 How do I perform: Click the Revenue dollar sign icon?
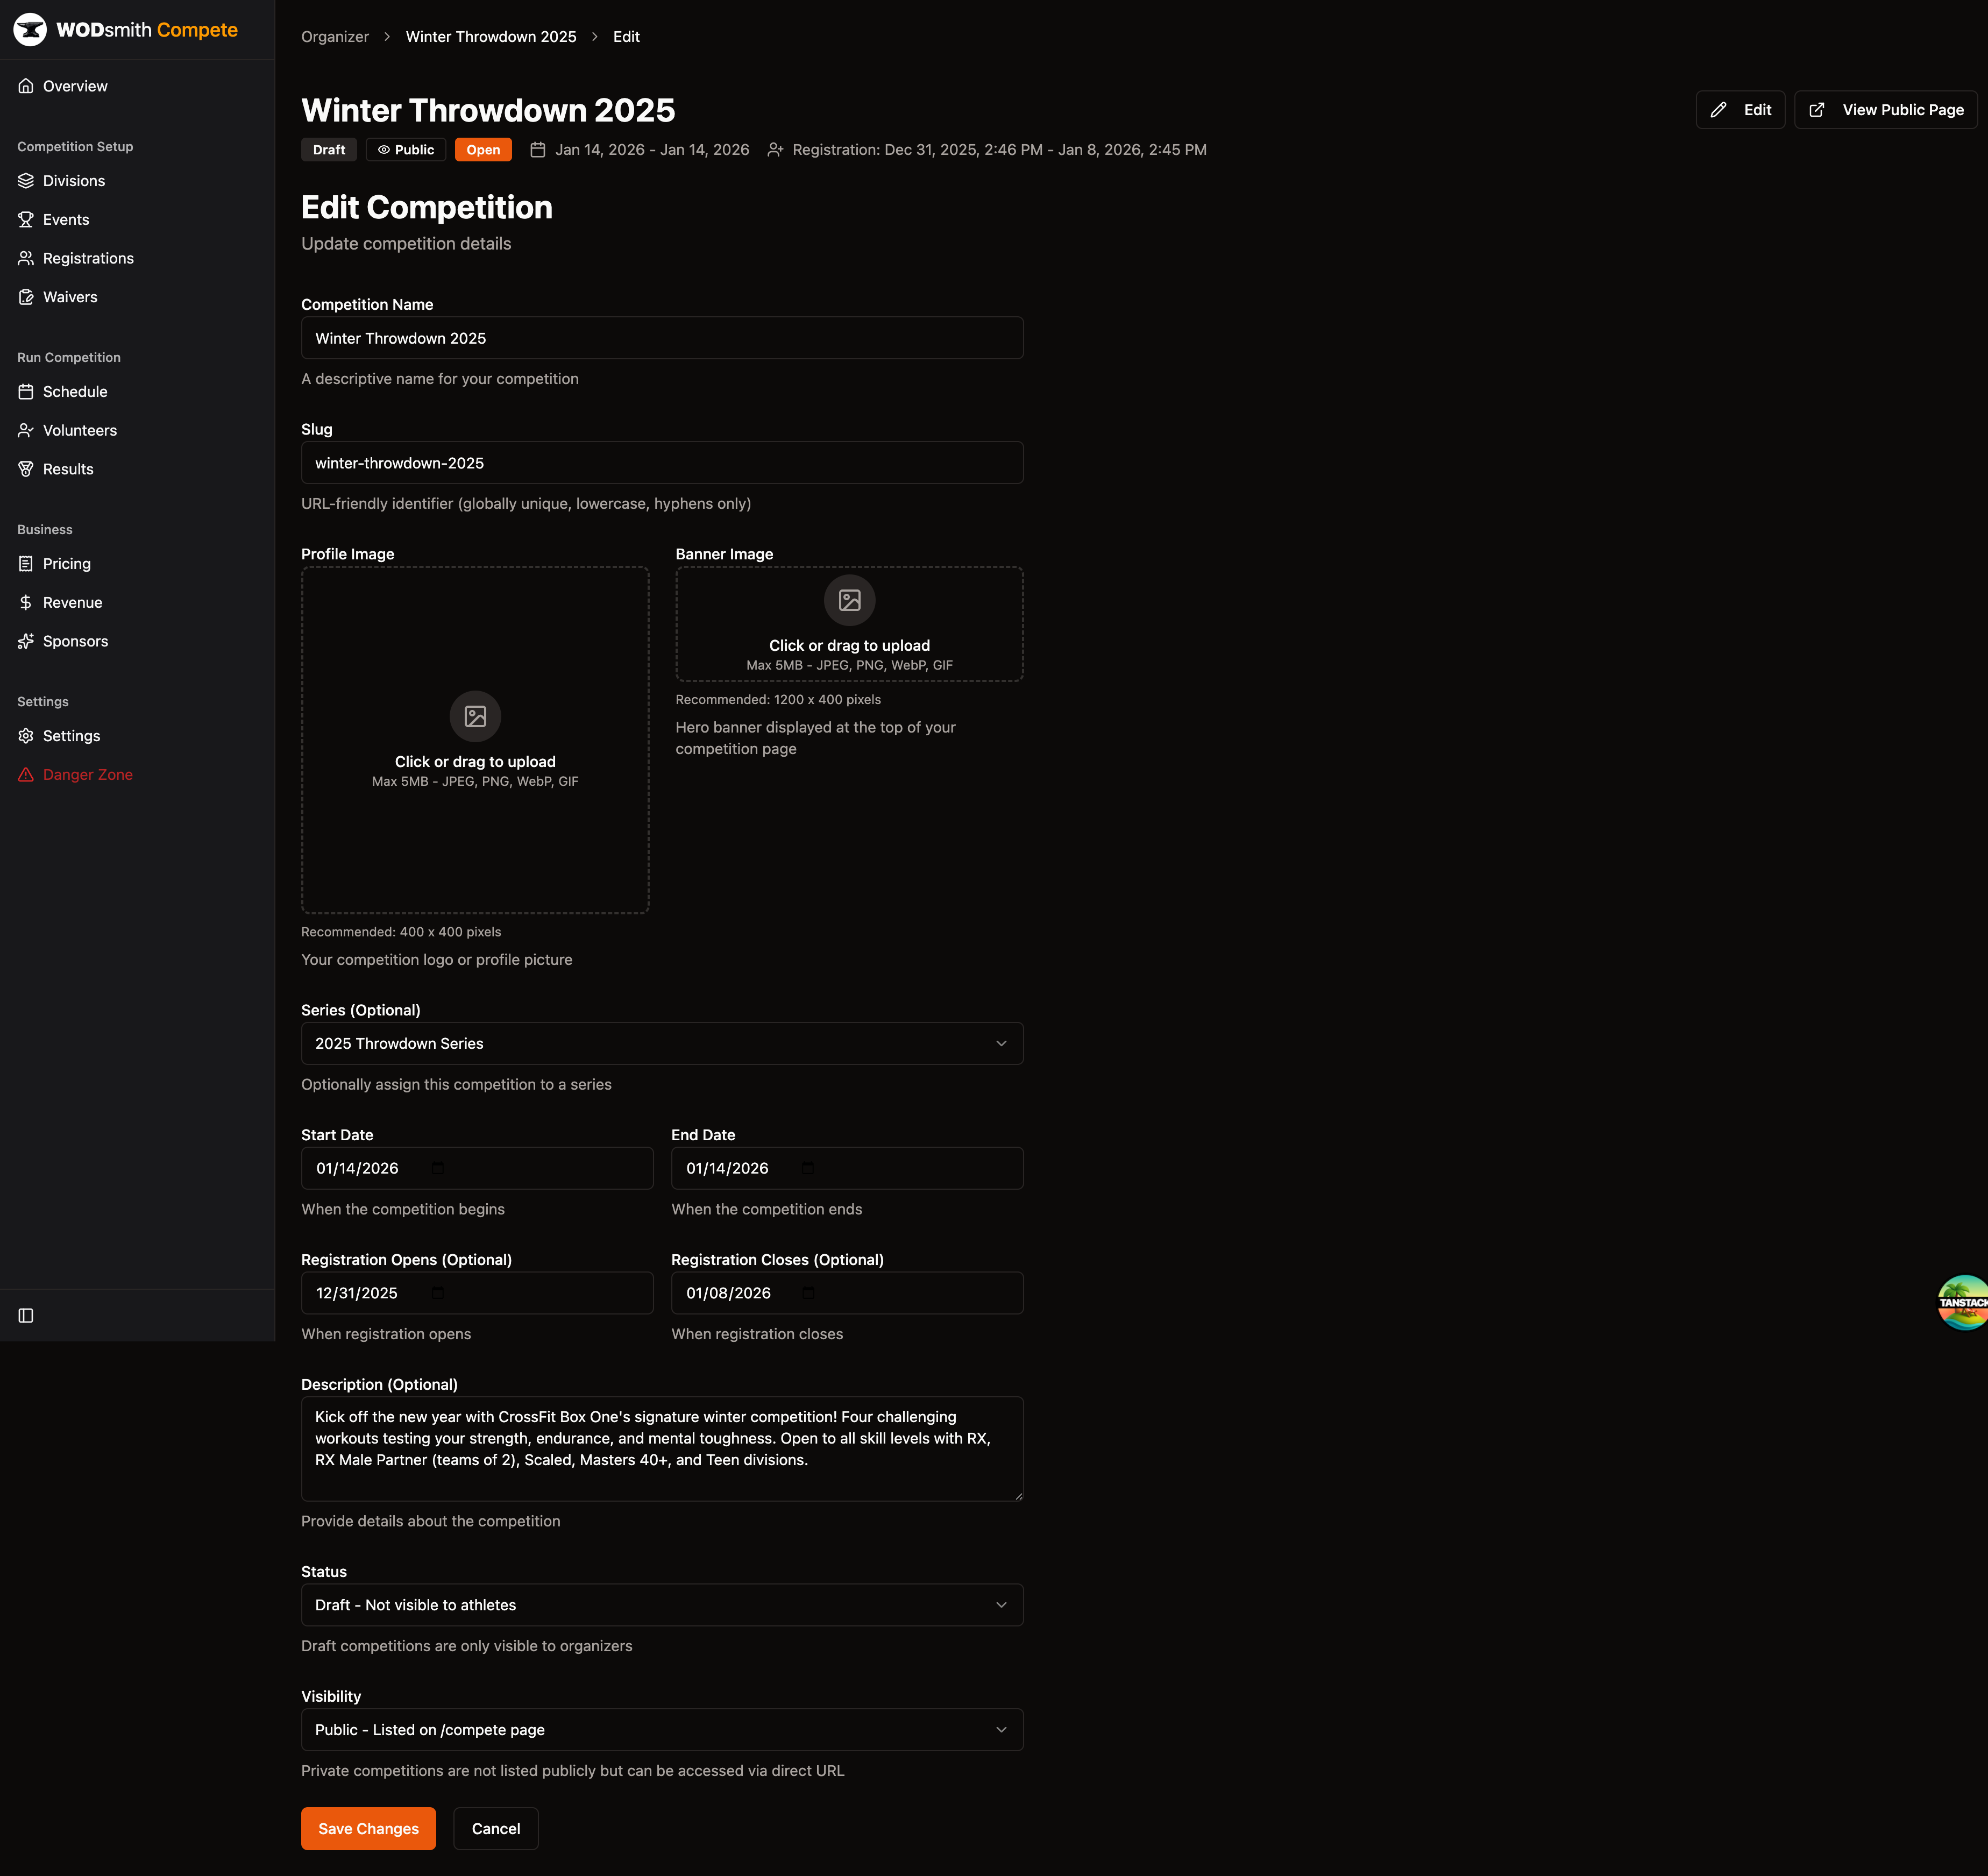coord(26,603)
